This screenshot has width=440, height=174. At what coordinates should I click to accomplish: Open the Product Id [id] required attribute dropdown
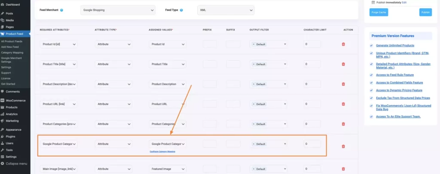point(58,44)
